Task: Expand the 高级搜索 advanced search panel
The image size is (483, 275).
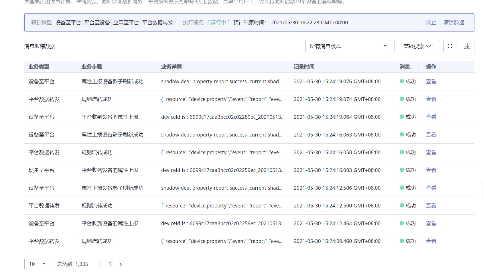Action: (417, 46)
